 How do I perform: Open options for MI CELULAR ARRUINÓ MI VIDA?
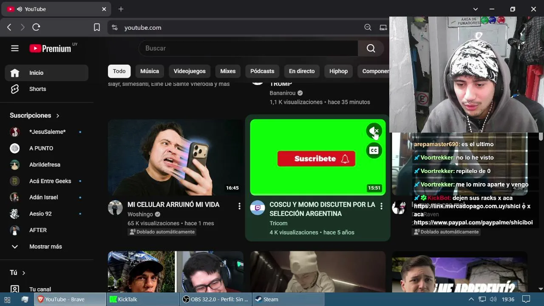[x=239, y=206]
